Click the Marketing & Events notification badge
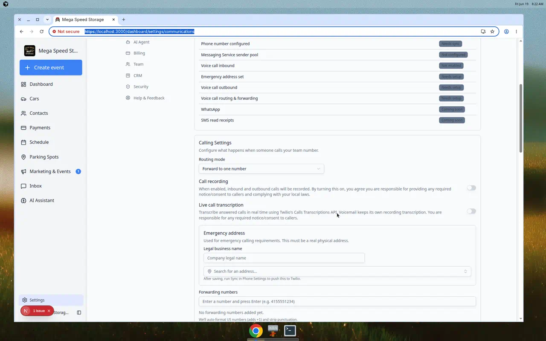This screenshot has height=341, width=546. coord(78,171)
